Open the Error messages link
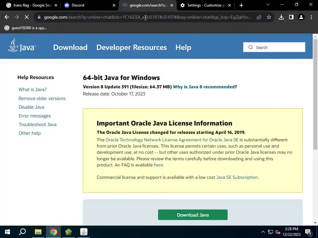 (35, 116)
